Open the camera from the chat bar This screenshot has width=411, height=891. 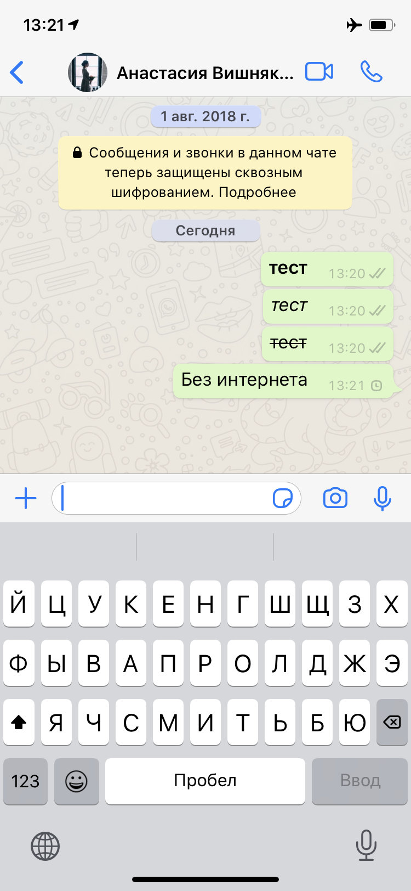pyautogui.click(x=335, y=498)
